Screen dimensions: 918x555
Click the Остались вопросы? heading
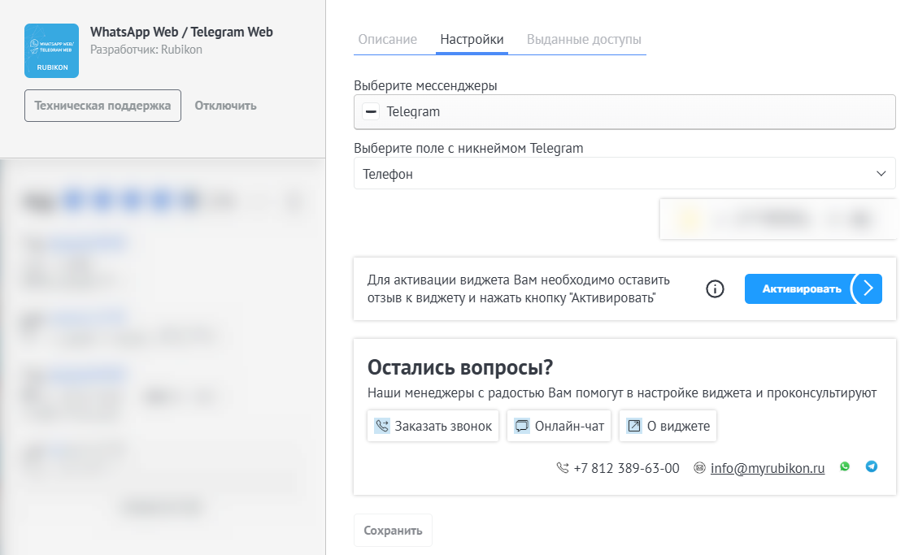(460, 367)
